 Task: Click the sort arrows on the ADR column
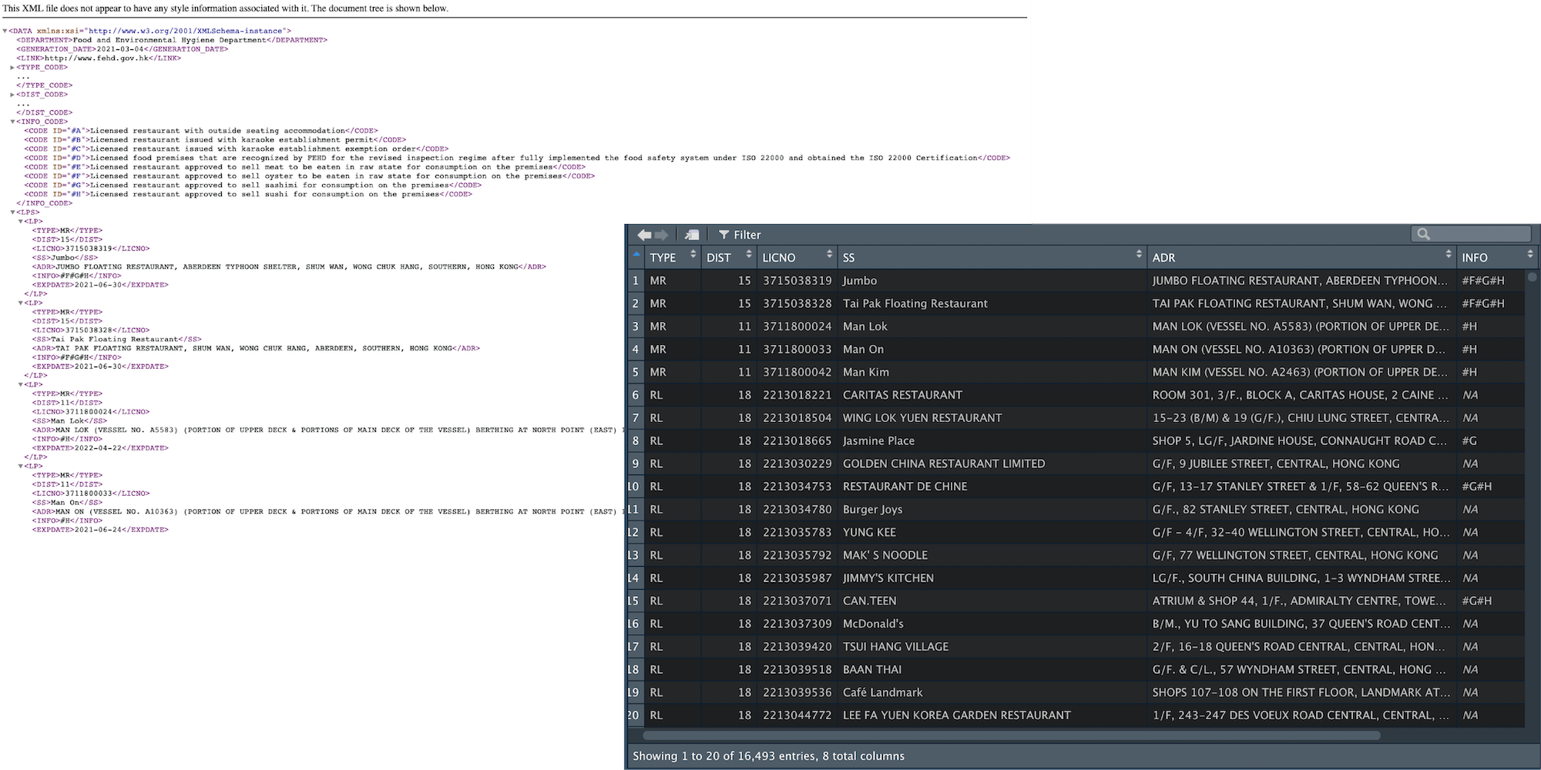click(x=1449, y=254)
